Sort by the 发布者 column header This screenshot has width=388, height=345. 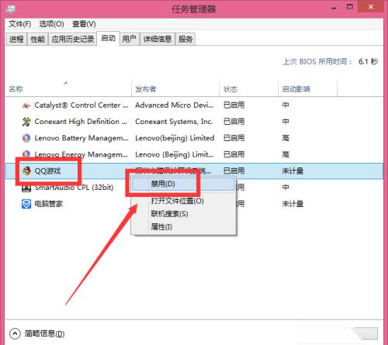pos(175,88)
